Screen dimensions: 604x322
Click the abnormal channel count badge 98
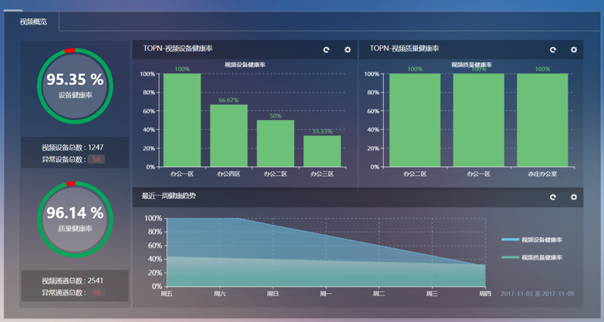[96, 292]
